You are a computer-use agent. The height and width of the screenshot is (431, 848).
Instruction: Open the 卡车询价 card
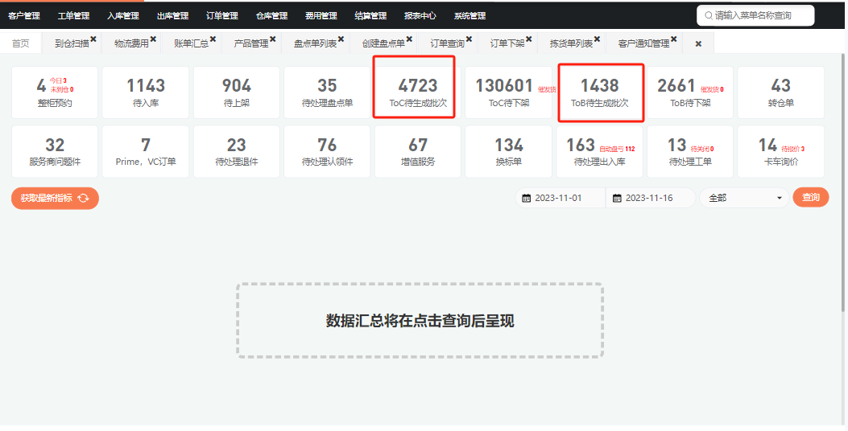click(x=781, y=152)
